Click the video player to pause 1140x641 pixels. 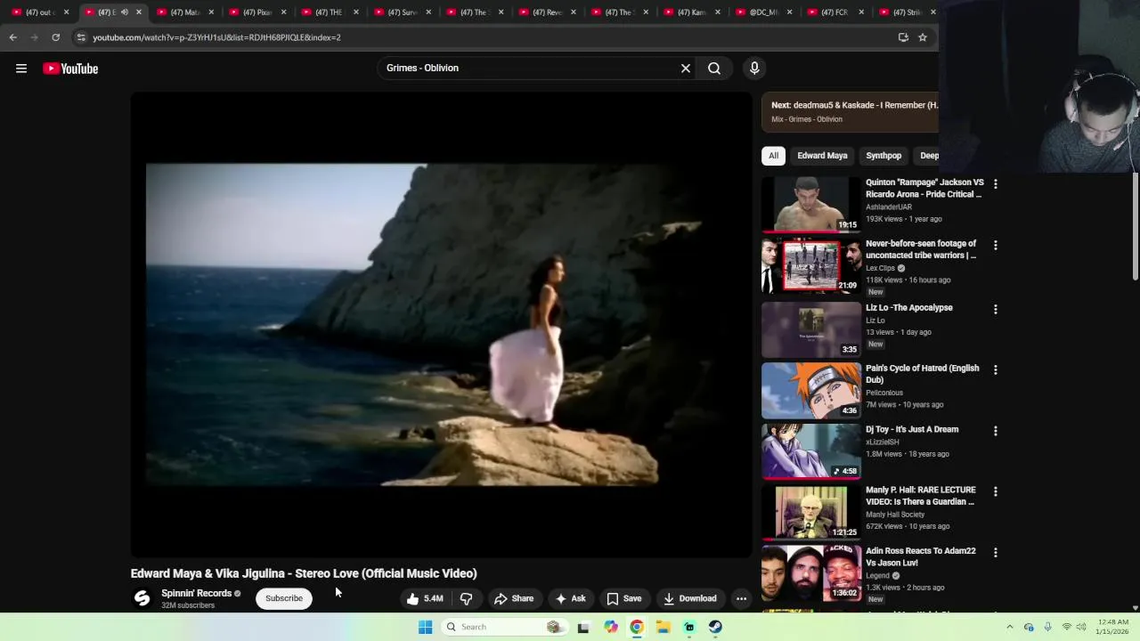click(x=442, y=325)
